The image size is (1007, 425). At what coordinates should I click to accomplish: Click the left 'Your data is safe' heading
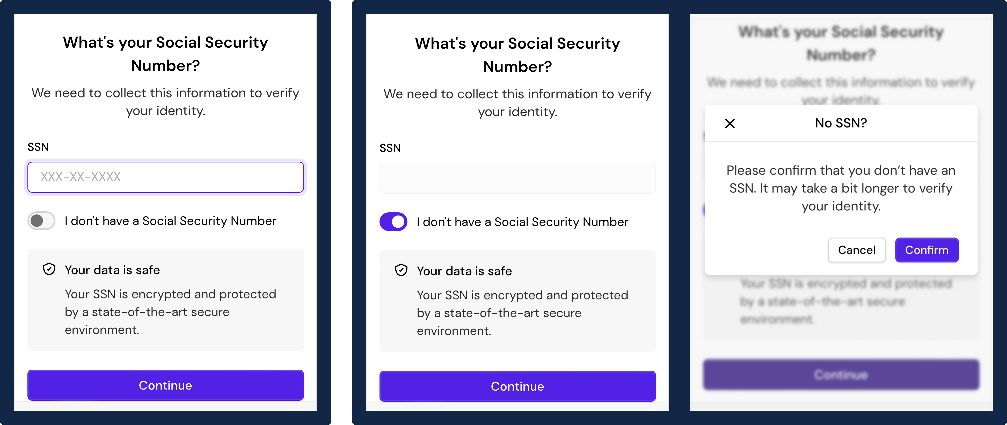(x=112, y=270)
